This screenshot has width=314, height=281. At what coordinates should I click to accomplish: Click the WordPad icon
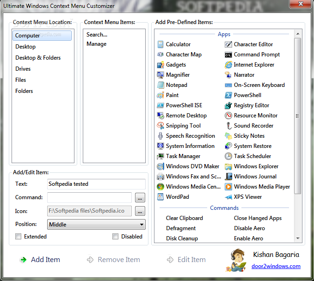[160, 197]
